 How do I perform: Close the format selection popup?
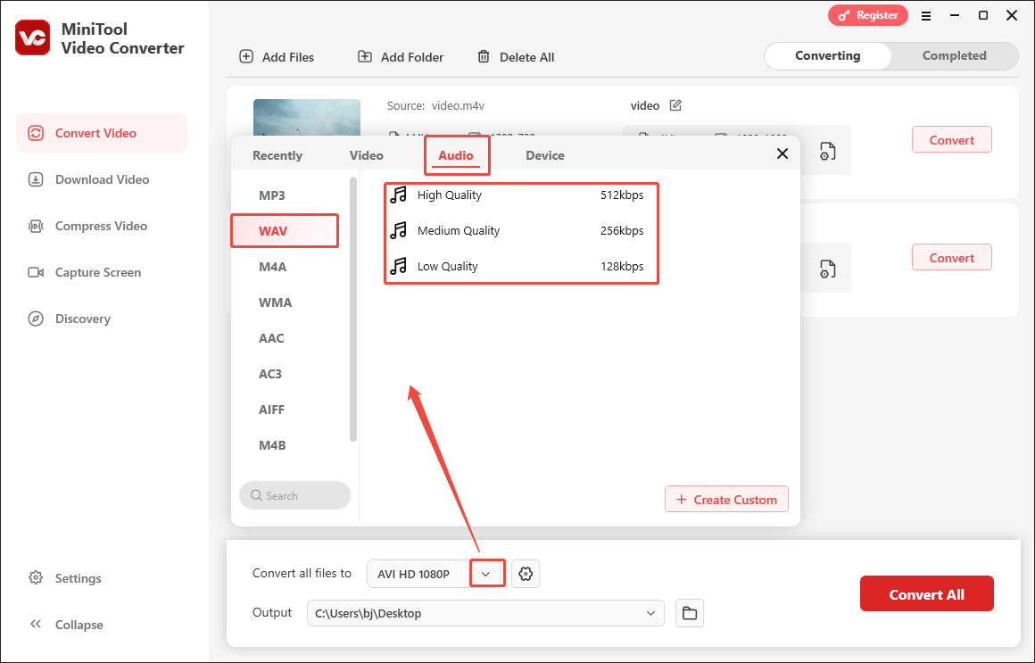(x=782, y=153)
